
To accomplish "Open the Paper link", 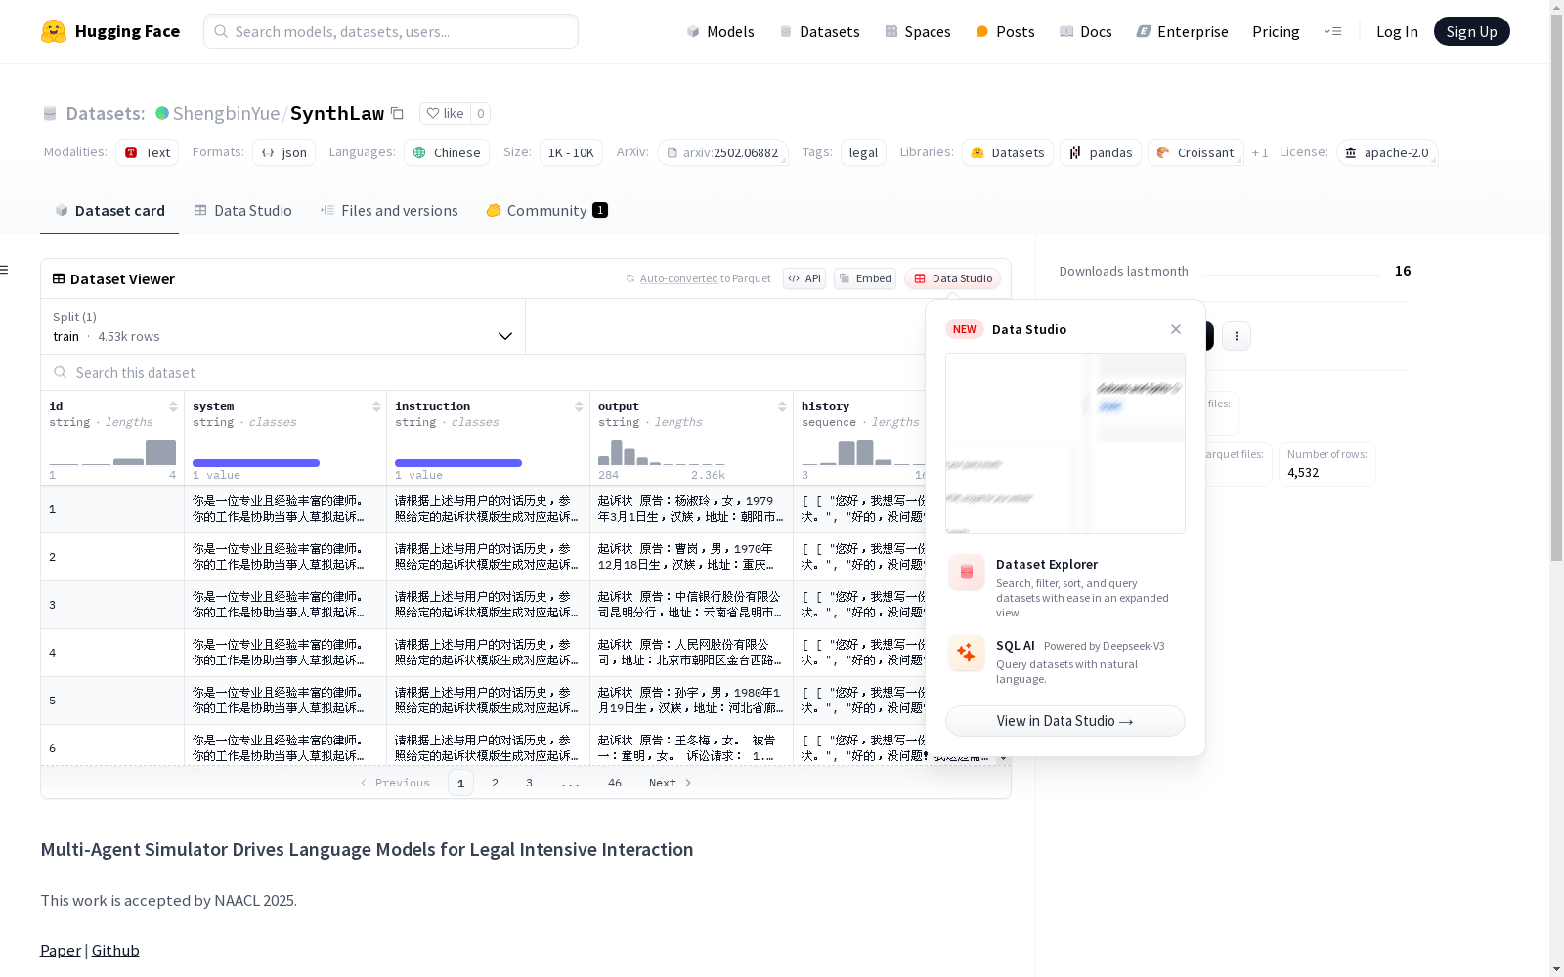I will [61, 951].
